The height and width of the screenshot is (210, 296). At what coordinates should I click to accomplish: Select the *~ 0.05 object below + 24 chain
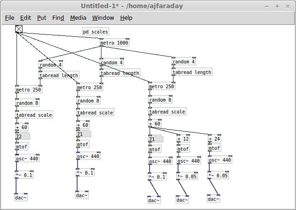click(218, 175)
